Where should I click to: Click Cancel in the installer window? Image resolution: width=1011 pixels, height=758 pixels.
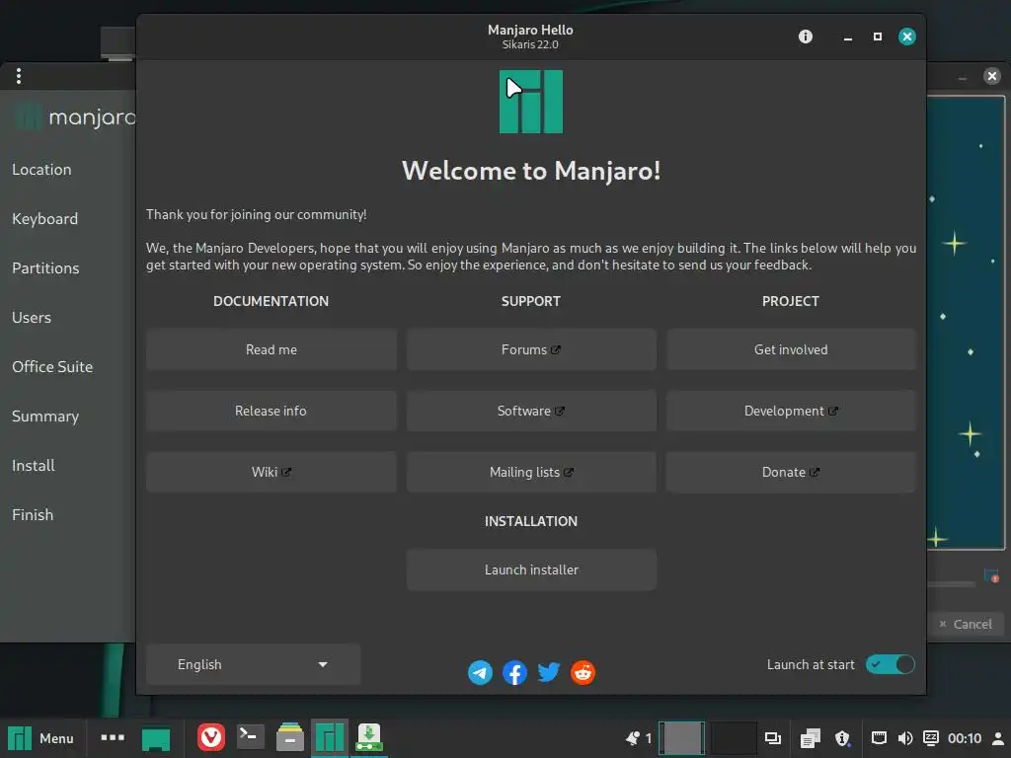click(966, 624)
